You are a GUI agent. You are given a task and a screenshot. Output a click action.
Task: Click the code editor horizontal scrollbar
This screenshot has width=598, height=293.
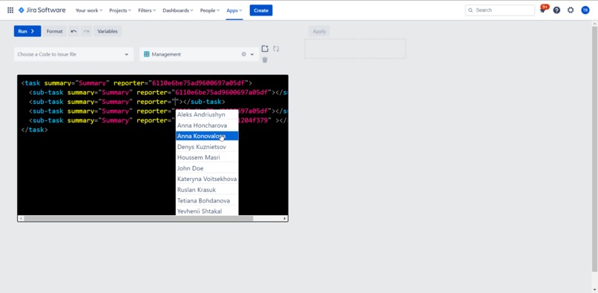pos(139,219)
